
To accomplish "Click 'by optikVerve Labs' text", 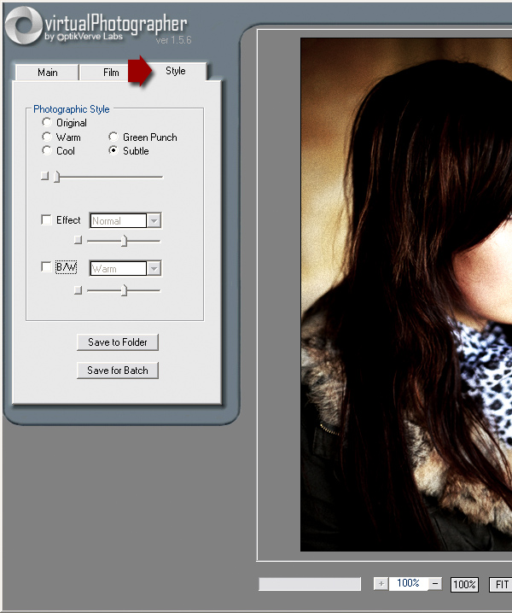I will click(84, 37).
